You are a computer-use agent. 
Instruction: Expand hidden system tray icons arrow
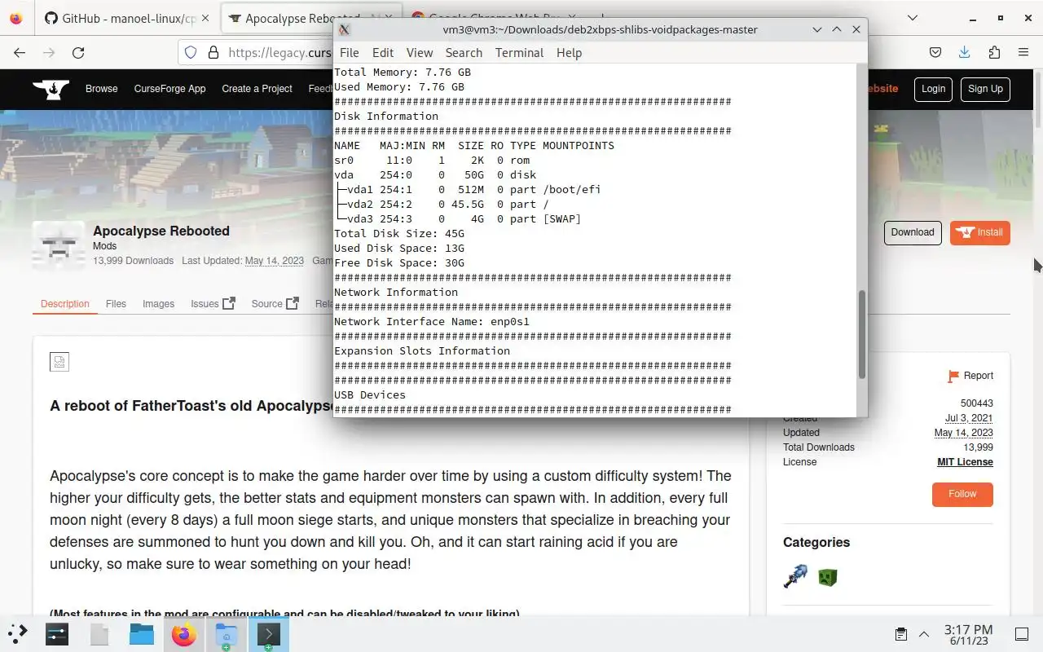924,634
